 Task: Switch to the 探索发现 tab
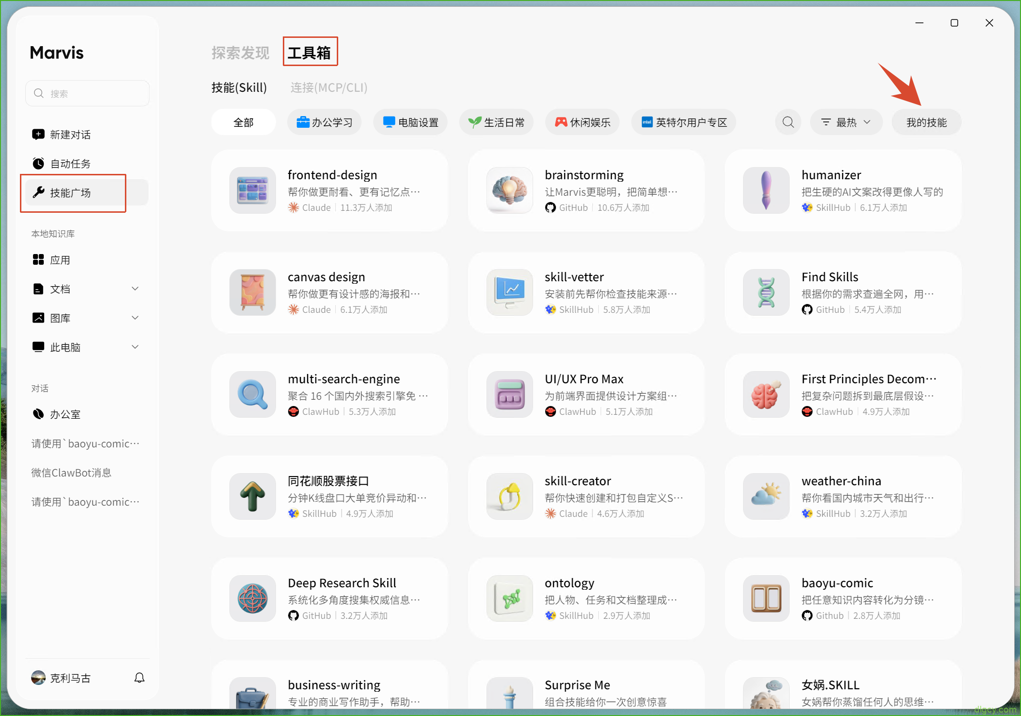pos(241,52)
